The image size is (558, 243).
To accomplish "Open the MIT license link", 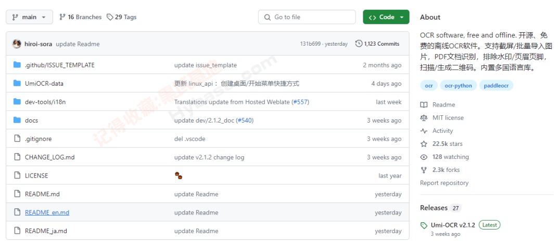I will point(448,118).
